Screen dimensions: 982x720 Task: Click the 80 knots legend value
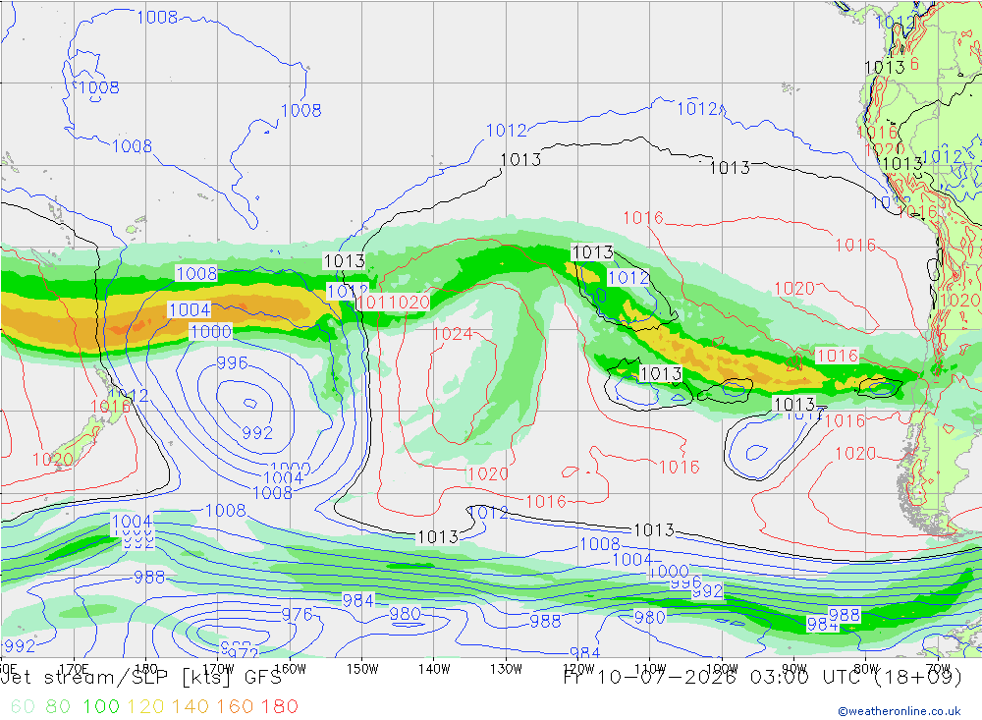[58, 706]
